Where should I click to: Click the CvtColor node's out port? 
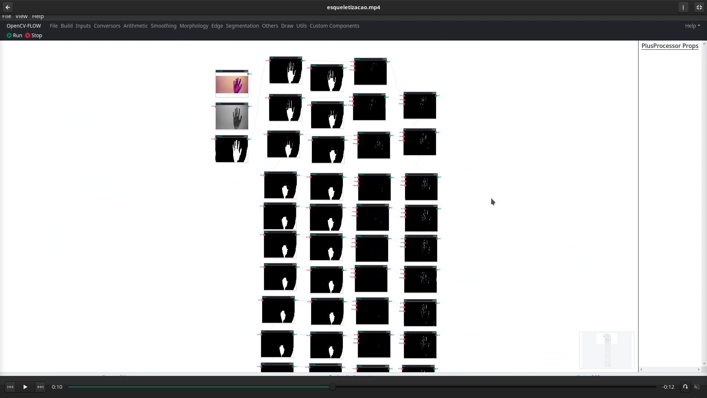pos(248,107)
